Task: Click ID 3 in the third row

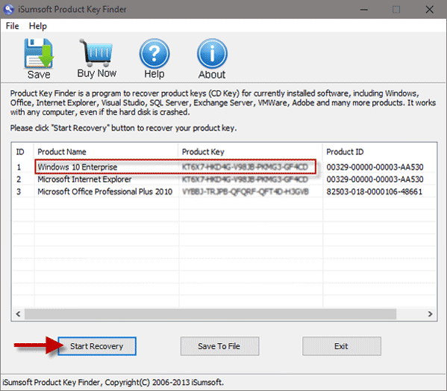Action: click(19, 191)
